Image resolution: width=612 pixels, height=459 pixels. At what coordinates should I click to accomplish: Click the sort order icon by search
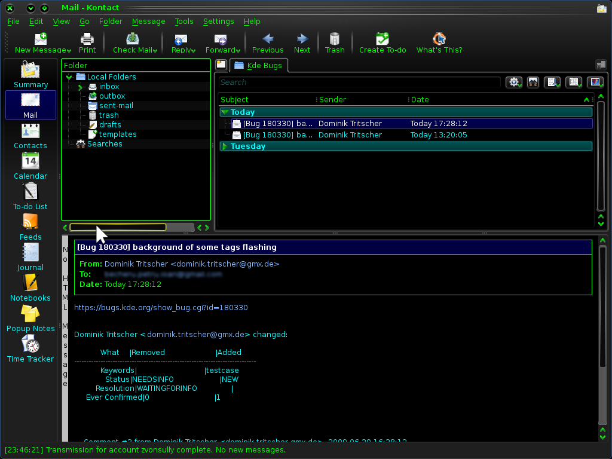(x=552, y=82)
